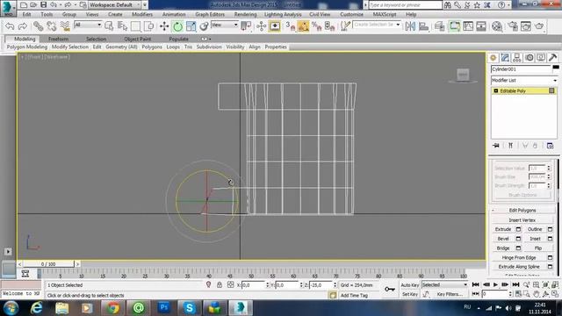Toggle Absolute/Offset transform type-in mode
Image resolution: width=562 pixels, height=316 pixels.
tap(230, 284)
